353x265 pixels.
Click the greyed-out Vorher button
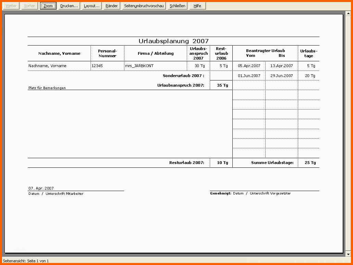pyautogui.click(x=29, y=6)
